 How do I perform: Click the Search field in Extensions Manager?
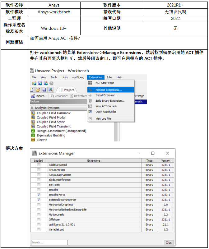49,242
